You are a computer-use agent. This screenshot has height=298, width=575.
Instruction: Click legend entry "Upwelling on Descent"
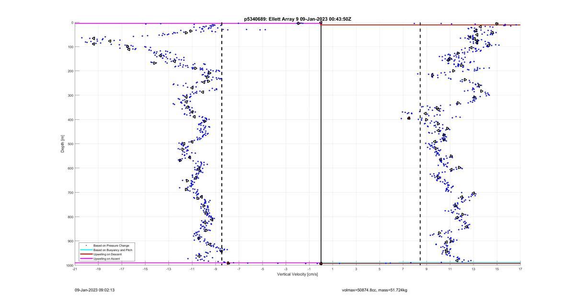click(107, 254)
